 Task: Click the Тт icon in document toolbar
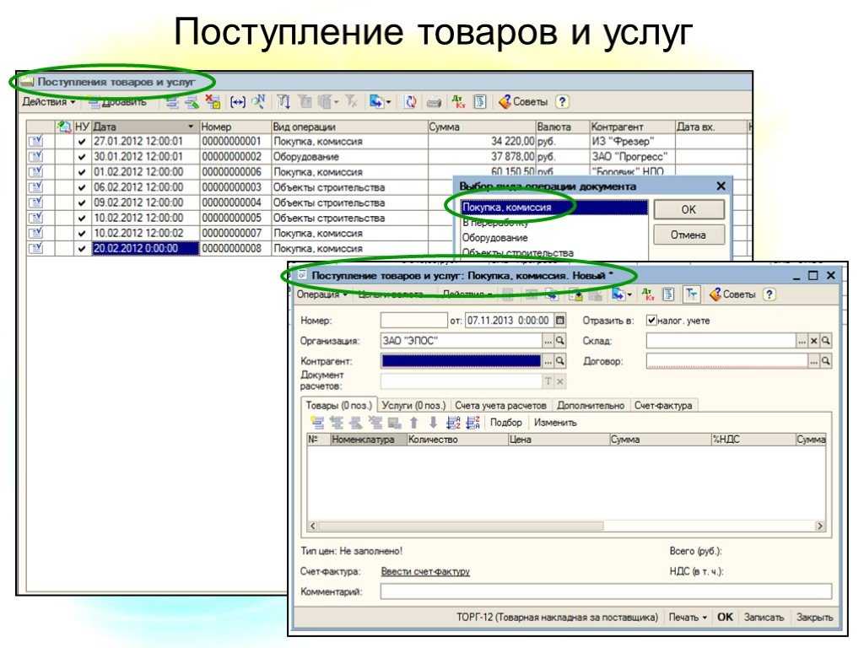tap(691, 294)
